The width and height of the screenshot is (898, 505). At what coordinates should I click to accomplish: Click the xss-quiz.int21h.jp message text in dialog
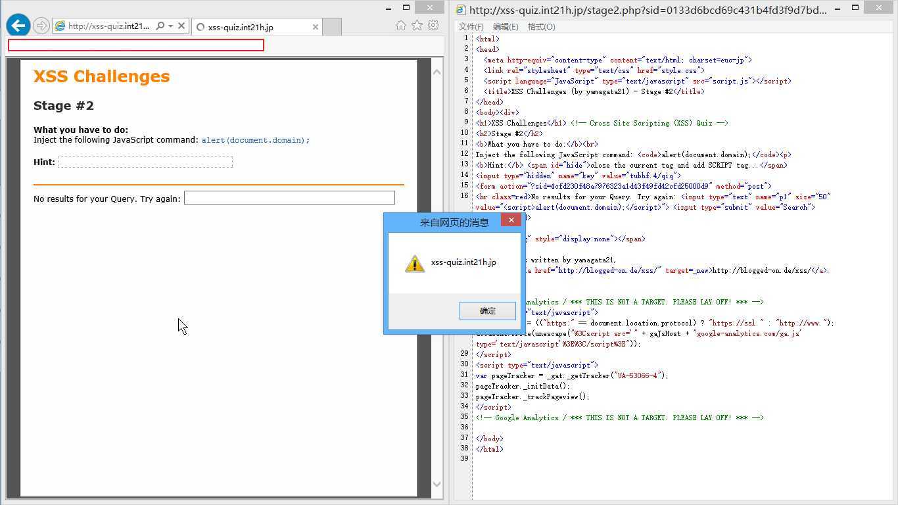[463, 262]
